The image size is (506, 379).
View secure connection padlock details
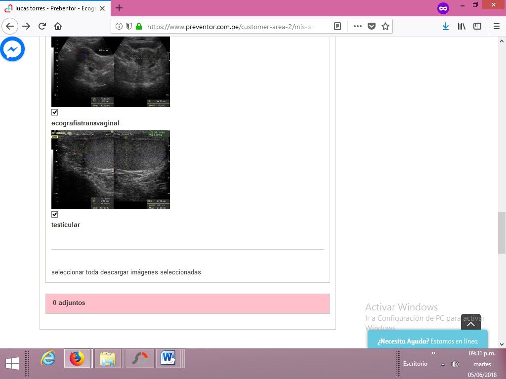tap(139, 27)
